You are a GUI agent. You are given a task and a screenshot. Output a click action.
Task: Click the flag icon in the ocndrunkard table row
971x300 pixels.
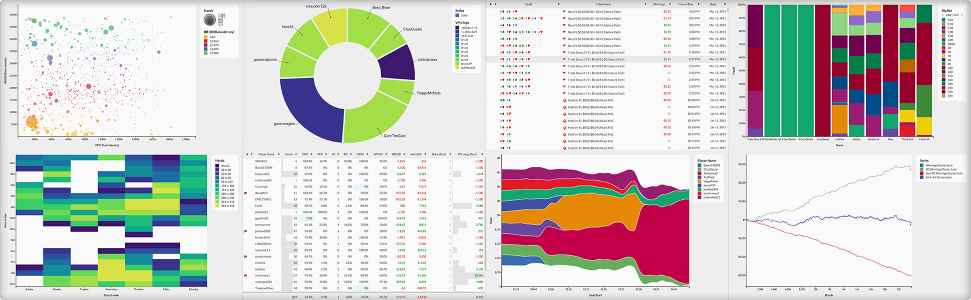click(246, 256)
